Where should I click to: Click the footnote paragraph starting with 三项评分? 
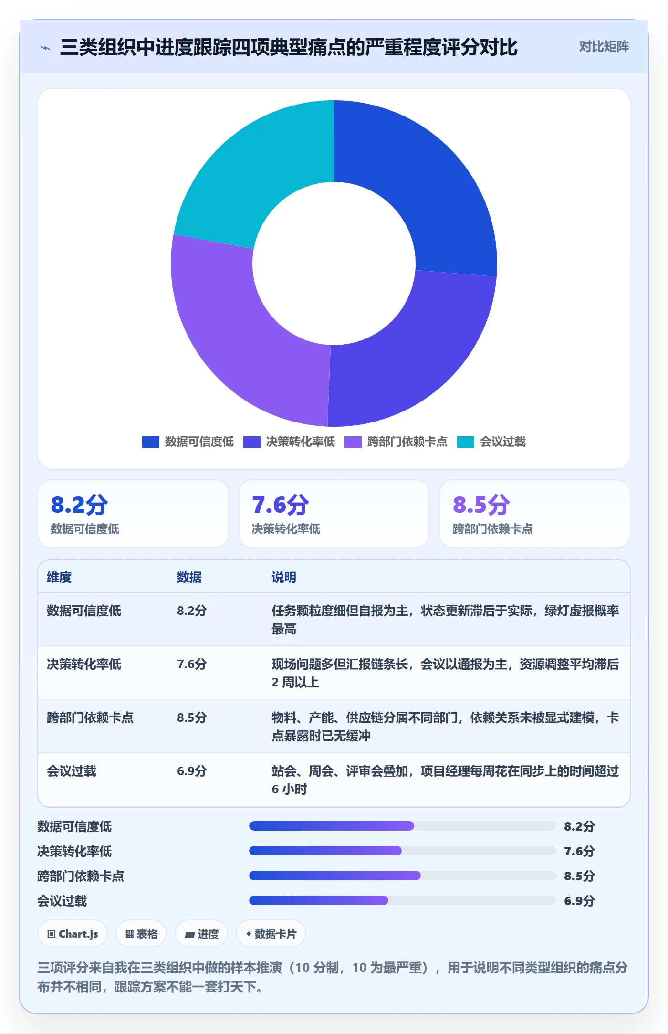point(333,977)
